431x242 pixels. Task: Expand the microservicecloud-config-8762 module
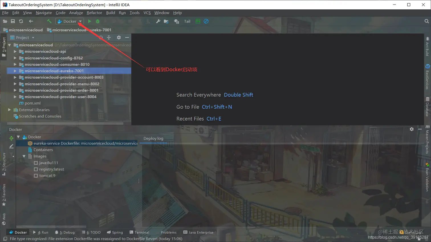(x=15, y=58)
